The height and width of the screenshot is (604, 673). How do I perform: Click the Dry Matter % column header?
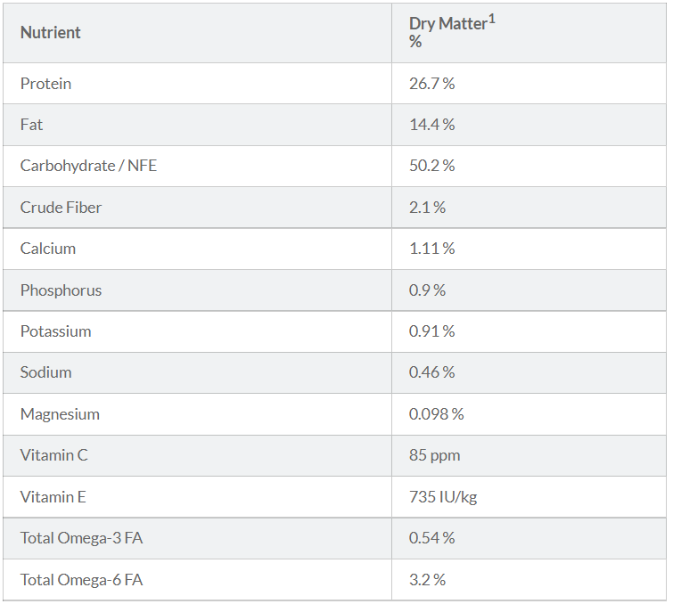point(452,31)
